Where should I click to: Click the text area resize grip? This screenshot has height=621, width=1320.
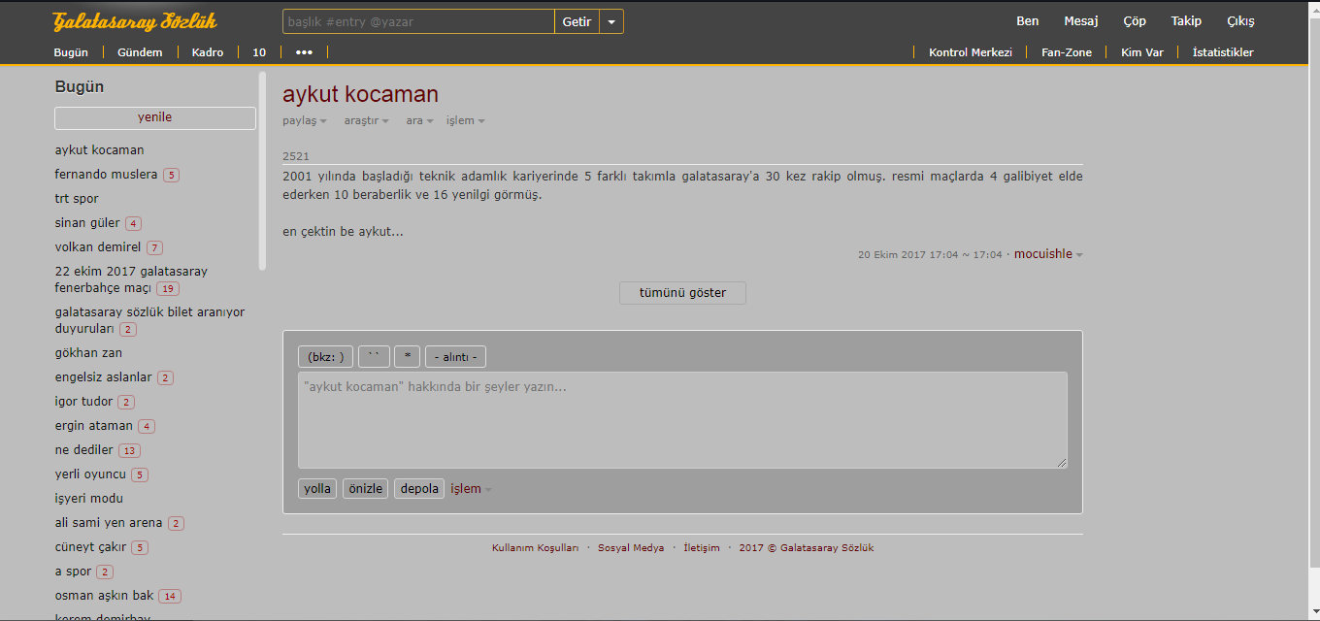tap(1062, 464)
